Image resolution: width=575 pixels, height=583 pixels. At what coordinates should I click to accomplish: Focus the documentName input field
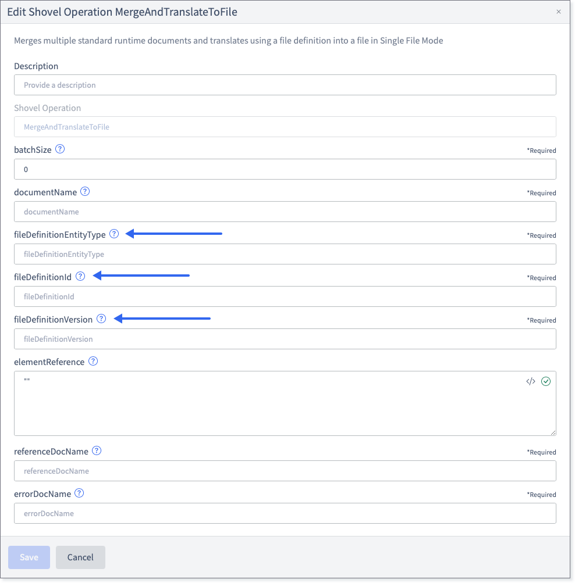pyautogui.click(x=285, y=212)
